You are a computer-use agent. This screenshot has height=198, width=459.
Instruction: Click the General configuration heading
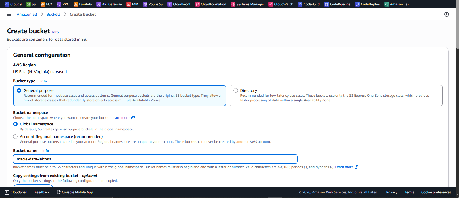[x=42, y=55]
